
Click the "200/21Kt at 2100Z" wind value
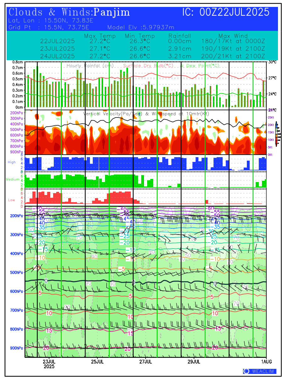(x=233, y=56)
